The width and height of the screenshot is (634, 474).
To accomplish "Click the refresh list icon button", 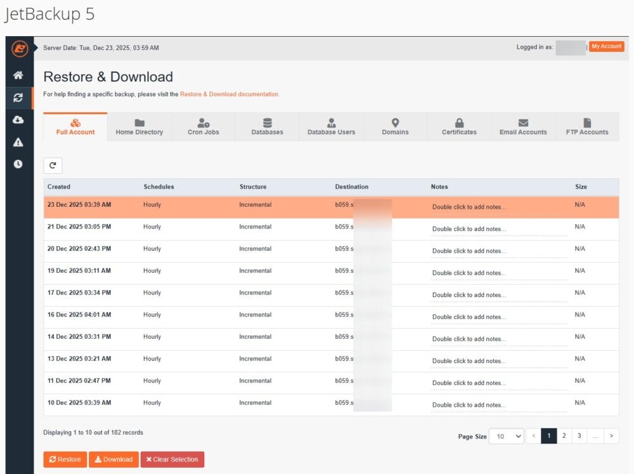I will [x=53, y=166].
